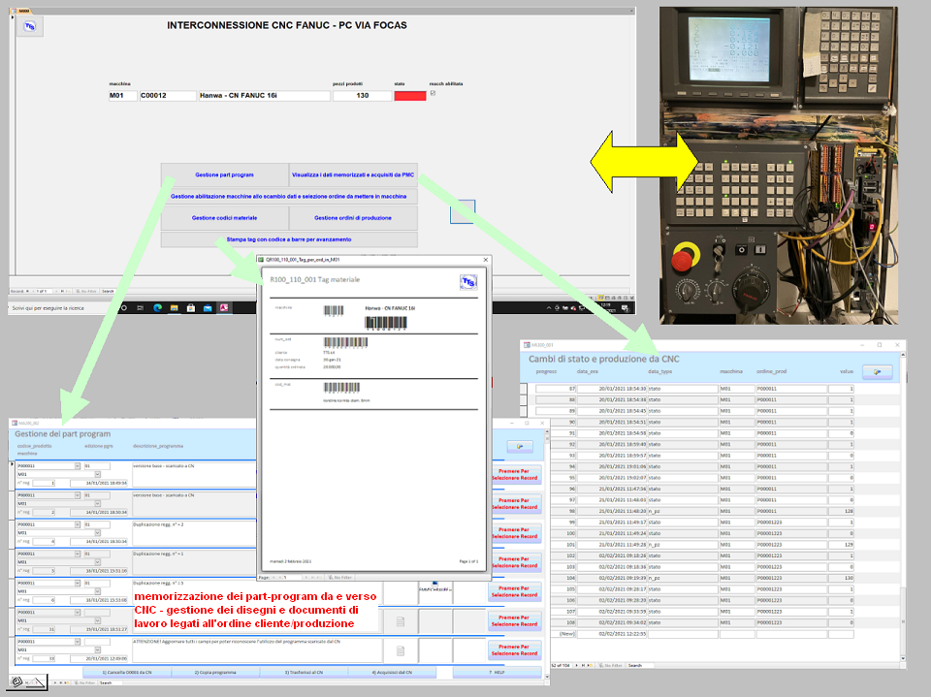The height and width of the screenshot is (697, 931).
Task: Expand codice_prodotto dropdown in first record
Action: (x=77, y=466)
